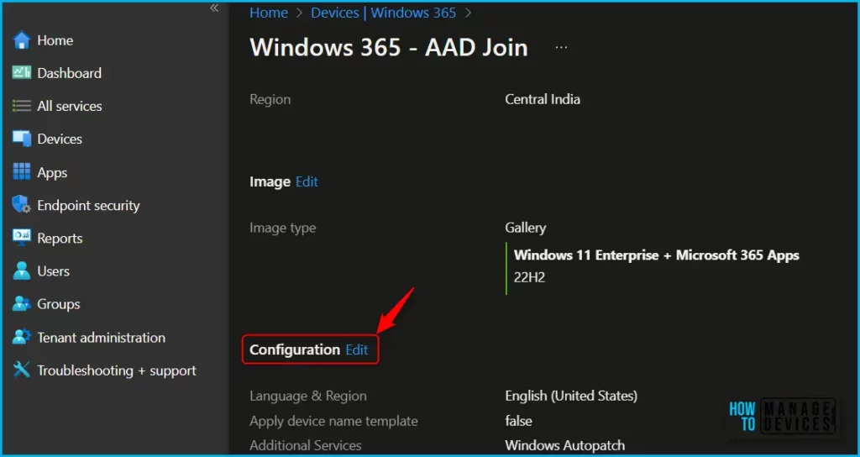Select All services in the sidebar

point(70,107)
